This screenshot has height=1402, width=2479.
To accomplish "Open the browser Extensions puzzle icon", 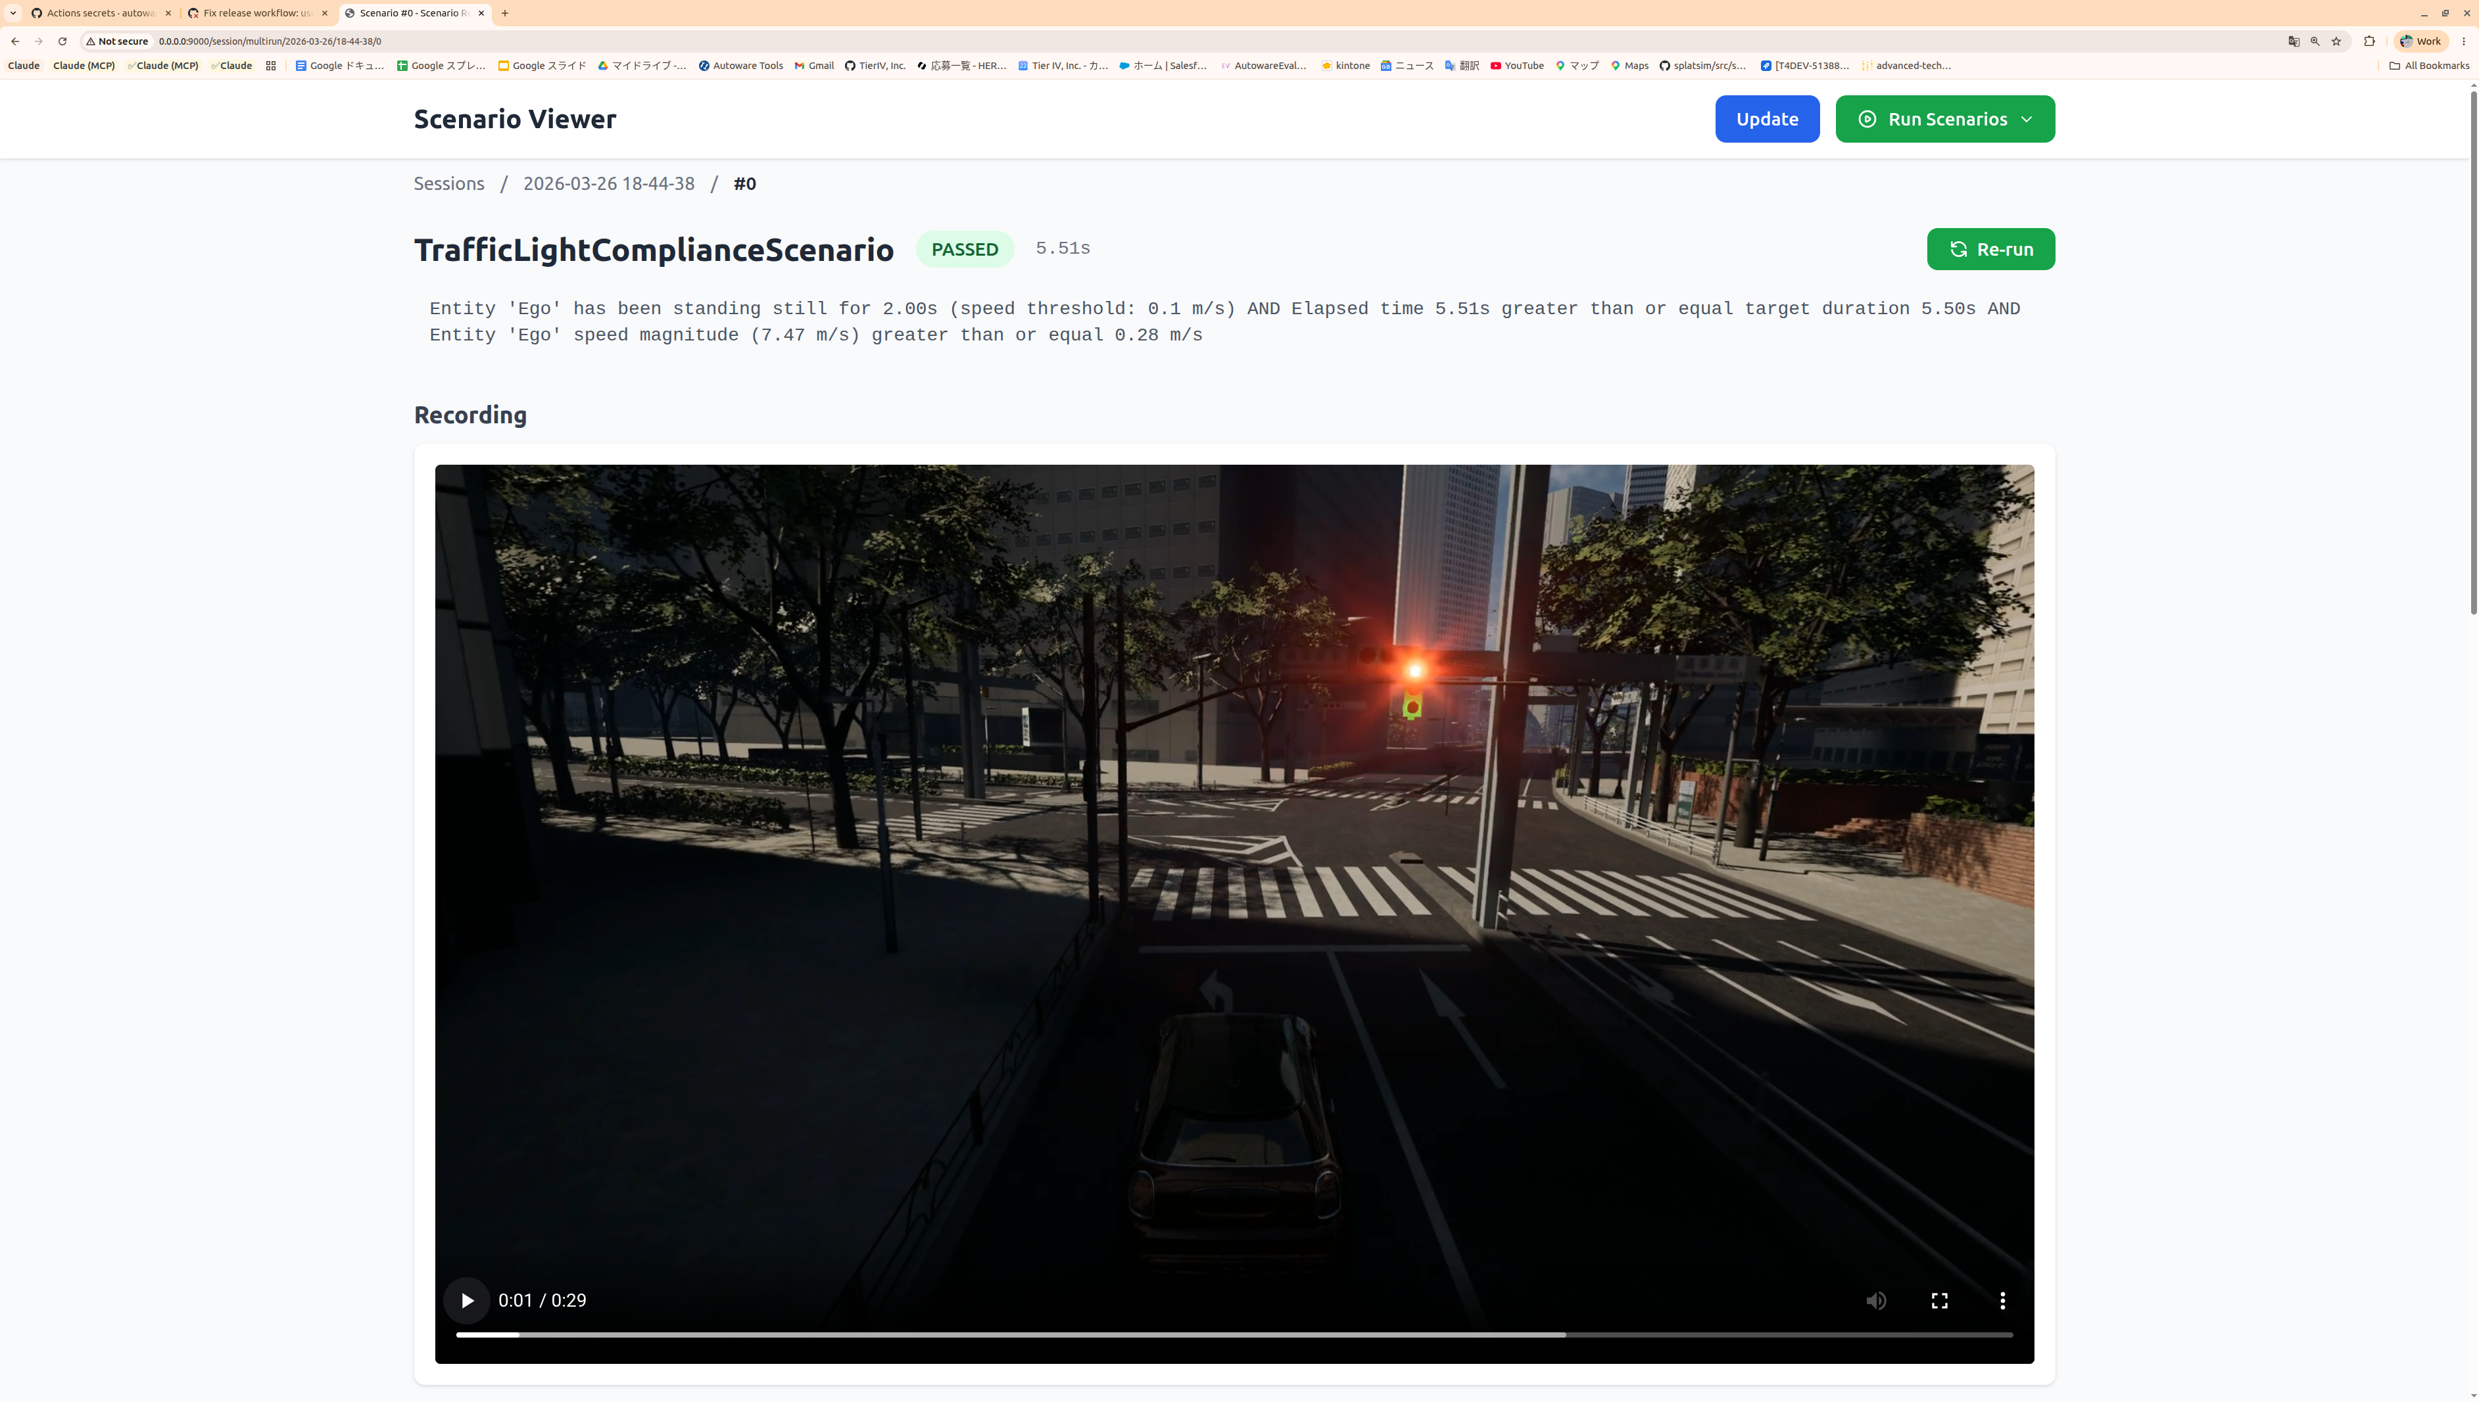I will click(2369, 41).
